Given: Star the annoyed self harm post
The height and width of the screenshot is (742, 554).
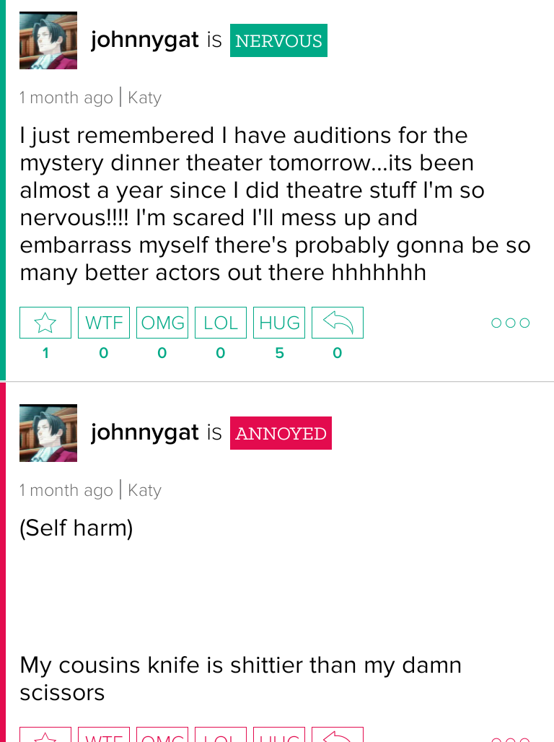Looking at the screenshot, I should (x=45, y=735).
